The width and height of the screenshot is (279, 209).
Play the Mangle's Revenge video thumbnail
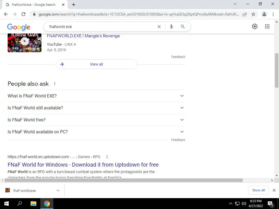click(25, 43)
